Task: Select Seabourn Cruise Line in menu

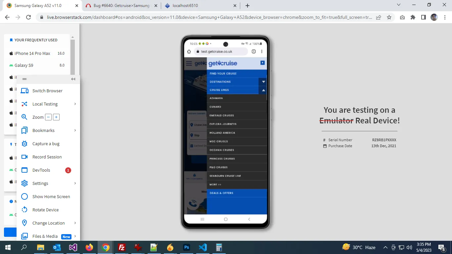Action: (237, 176)
